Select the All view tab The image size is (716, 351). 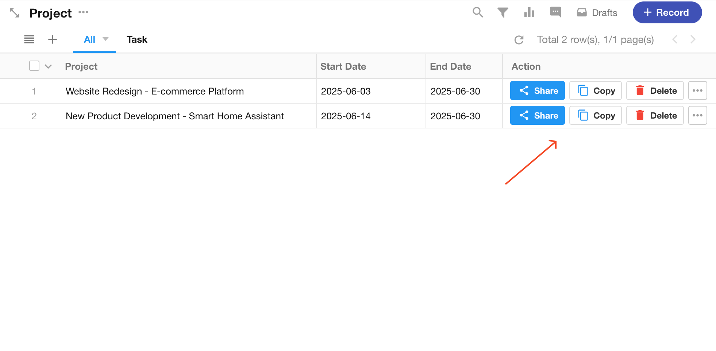coord(89,39)
